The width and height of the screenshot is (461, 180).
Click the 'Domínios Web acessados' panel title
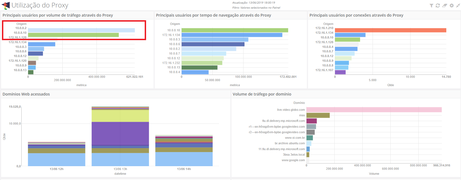tap(26, 94)
